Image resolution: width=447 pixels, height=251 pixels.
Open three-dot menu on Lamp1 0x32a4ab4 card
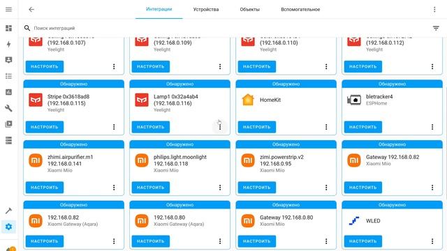(220, 127)
